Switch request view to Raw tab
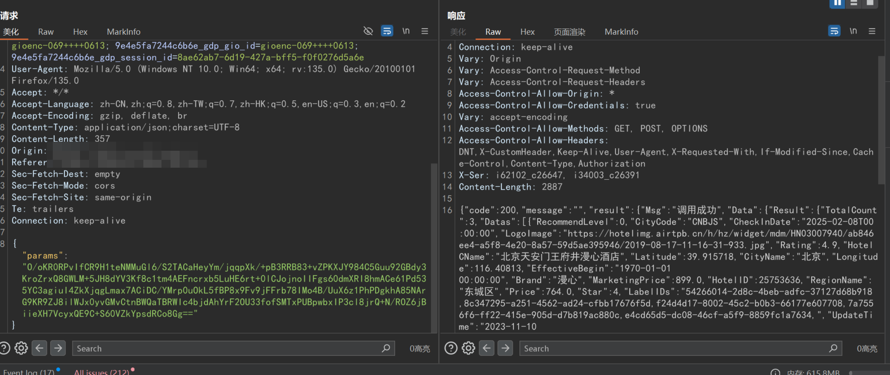 [x=46, y=32]
